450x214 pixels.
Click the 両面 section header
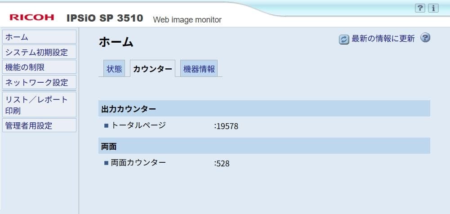pyautogui.click(x=264, y=146)
